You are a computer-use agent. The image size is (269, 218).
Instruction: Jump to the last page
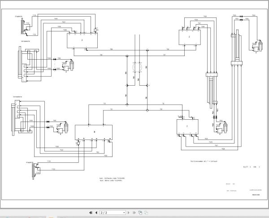click(x=134, y=213)
